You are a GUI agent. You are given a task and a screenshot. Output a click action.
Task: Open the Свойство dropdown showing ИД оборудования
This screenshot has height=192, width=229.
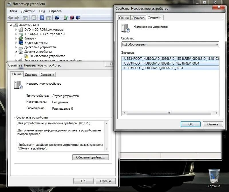click(170, 44)
